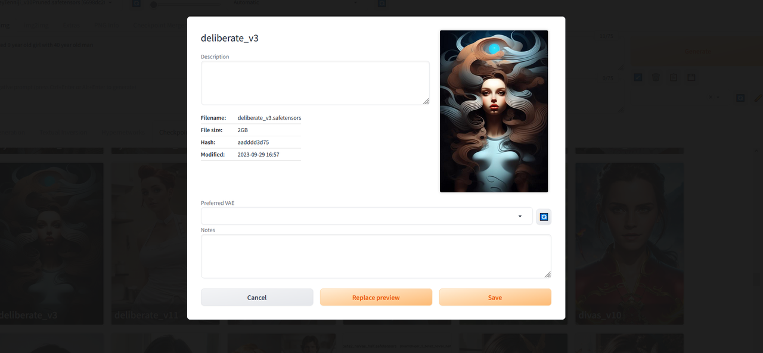Click into the Description text box
Screen dimensions: 763x353
(x=315, y=83)
